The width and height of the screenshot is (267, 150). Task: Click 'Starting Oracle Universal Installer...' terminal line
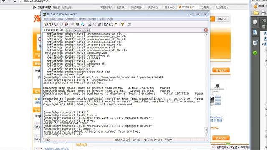pos(75,82)
